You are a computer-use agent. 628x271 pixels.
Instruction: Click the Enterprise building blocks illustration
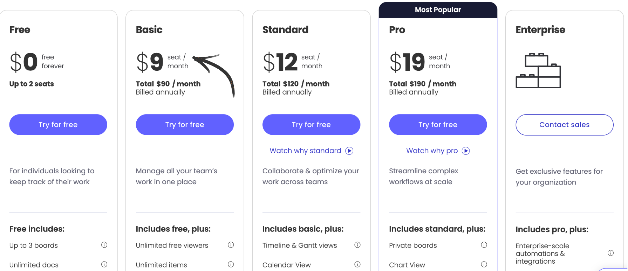point(538,71)
